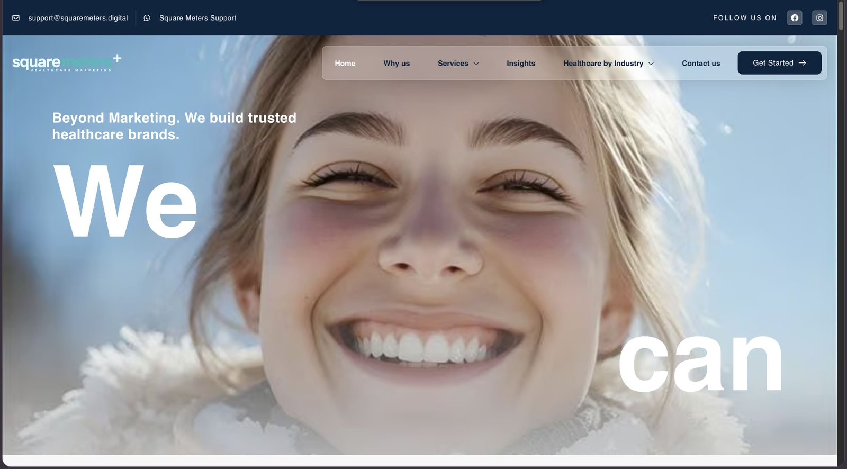Click the WhatsApp support icon
Screen dimensions: 847x469
click(x=147, y=17)
